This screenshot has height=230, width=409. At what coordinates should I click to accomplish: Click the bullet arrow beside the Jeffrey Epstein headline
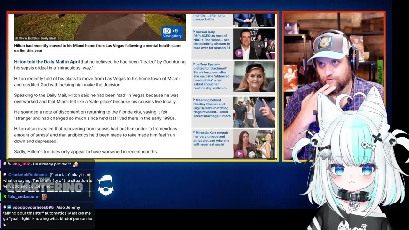tap(194, 64)
